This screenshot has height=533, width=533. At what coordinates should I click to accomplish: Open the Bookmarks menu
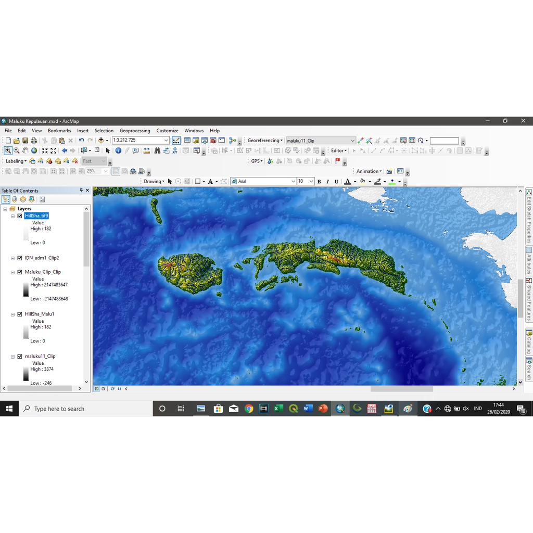59,131
